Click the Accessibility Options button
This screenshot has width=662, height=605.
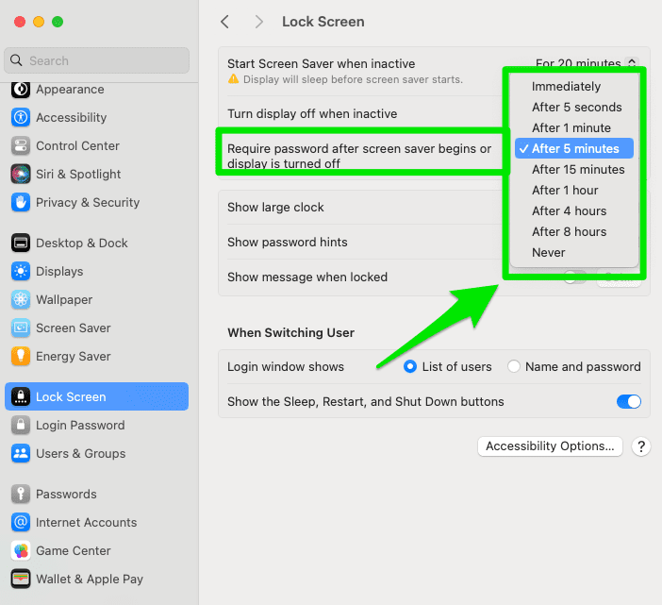[x=550, y=446]
